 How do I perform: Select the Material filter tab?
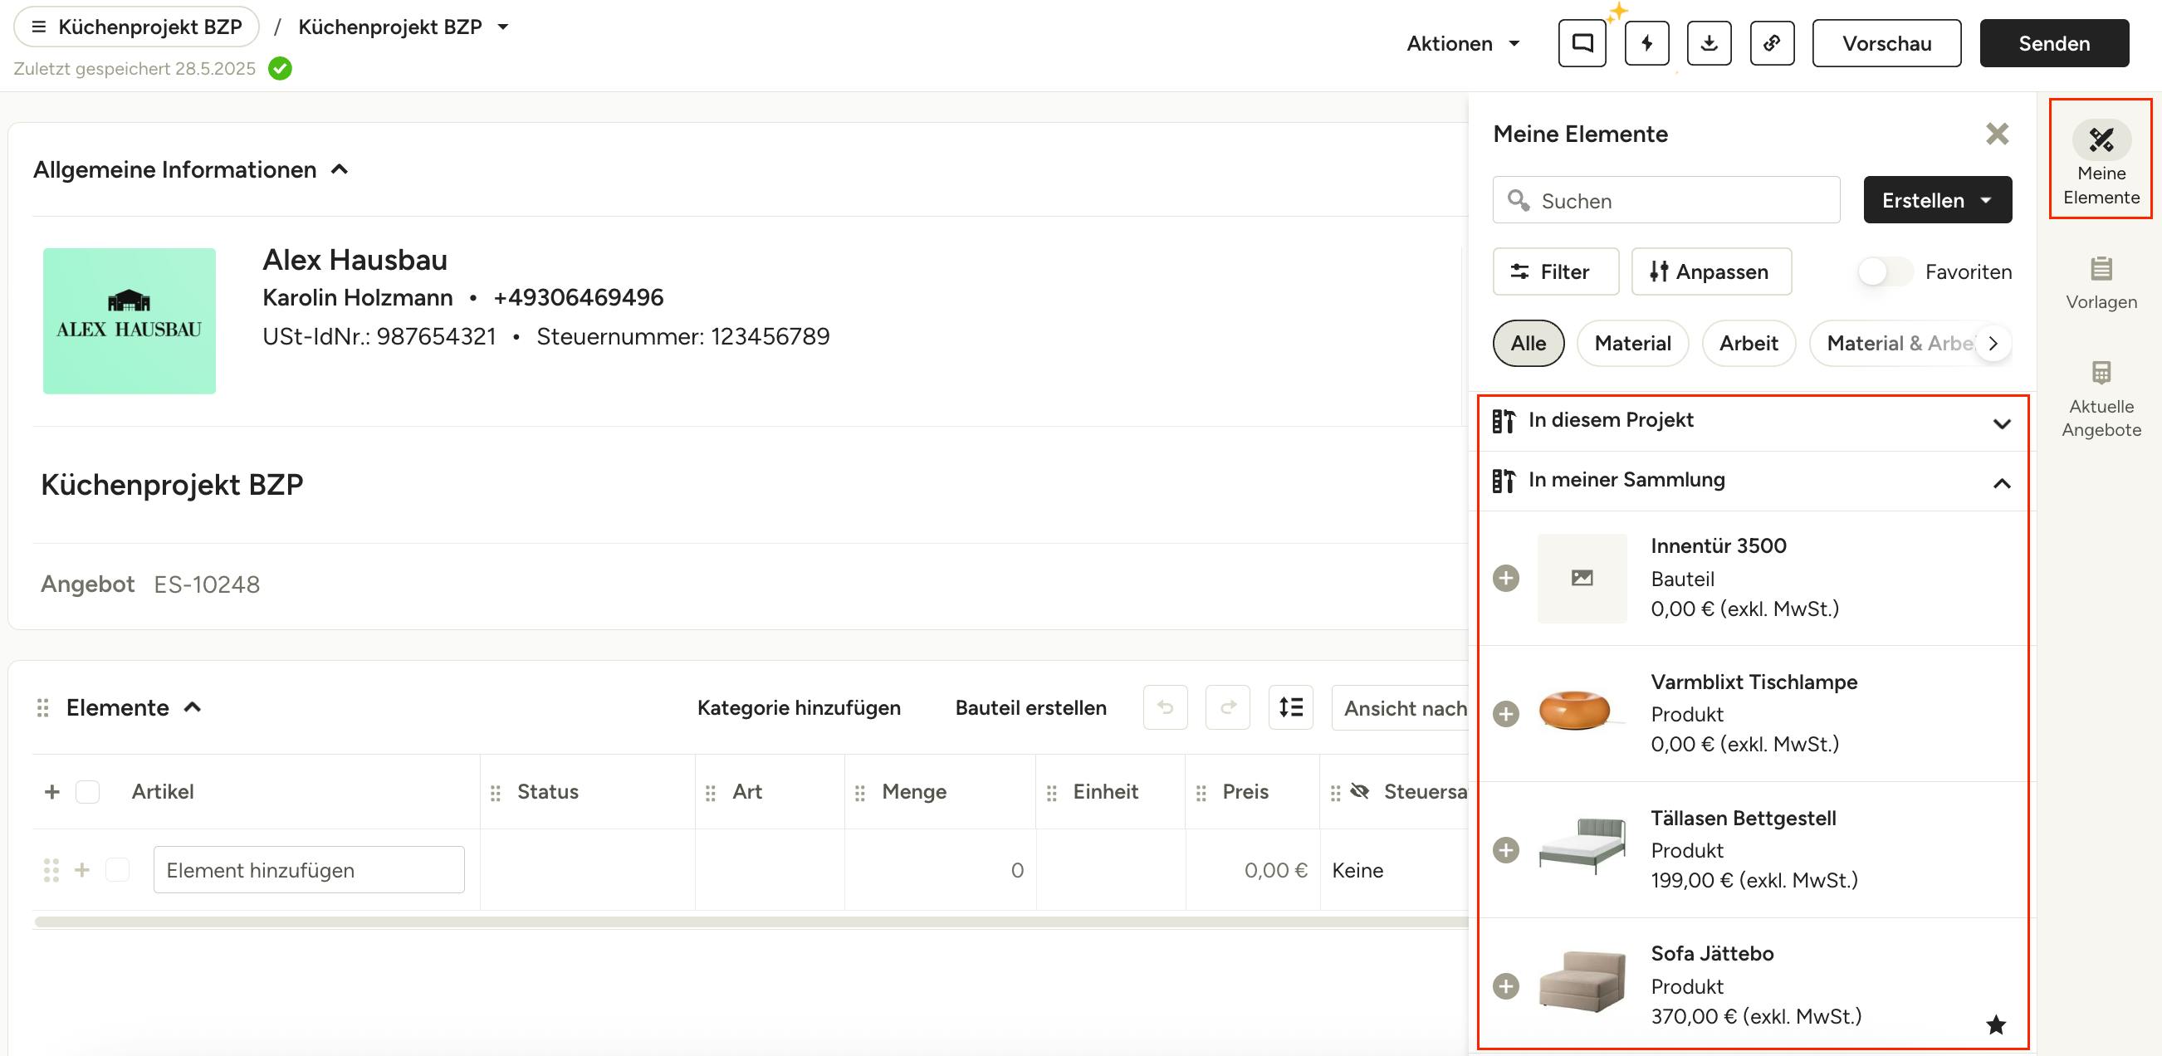pyautogui.click(x=1631, y=344)
